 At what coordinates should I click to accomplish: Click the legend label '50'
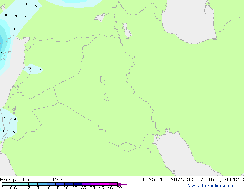click(x=119, y=187)
